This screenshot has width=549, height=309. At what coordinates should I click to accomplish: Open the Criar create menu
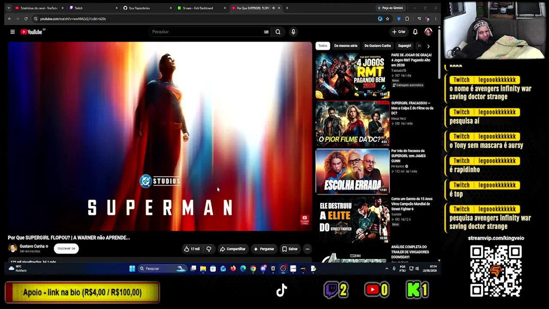click(398, 32)
